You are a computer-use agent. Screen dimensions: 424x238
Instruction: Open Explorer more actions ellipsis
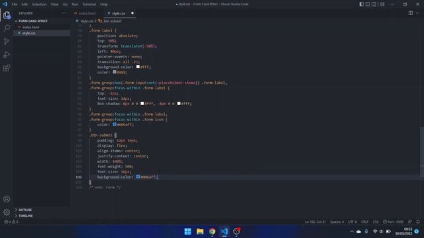tap(64, 13)
